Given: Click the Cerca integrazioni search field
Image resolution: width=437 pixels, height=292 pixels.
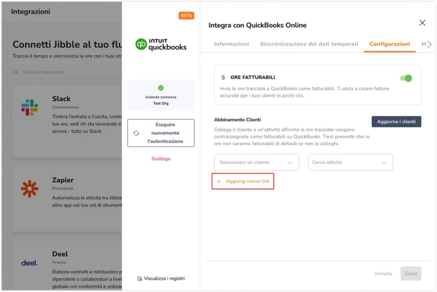Looking at the screenshot, I should tap(67, 72).
